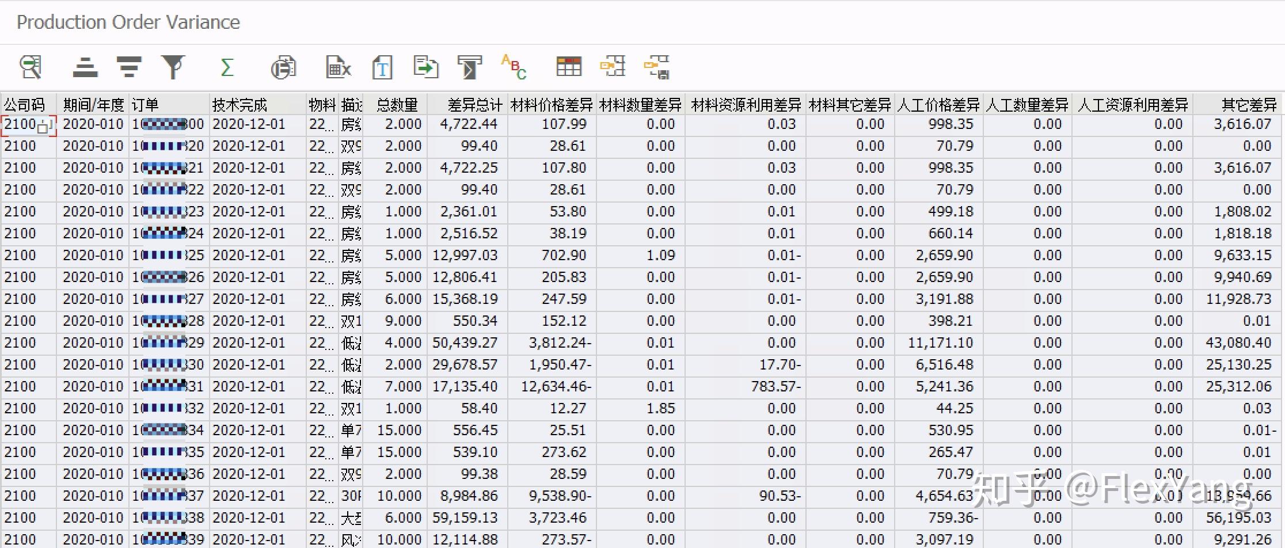Viewport: 1285px width, 548px height.
Task: Calculate totals with the Sigma icon
Action: (x=227, y=67)
